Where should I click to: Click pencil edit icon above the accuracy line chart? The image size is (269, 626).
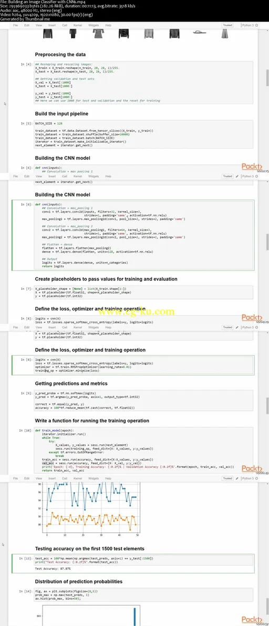[237, 478]
